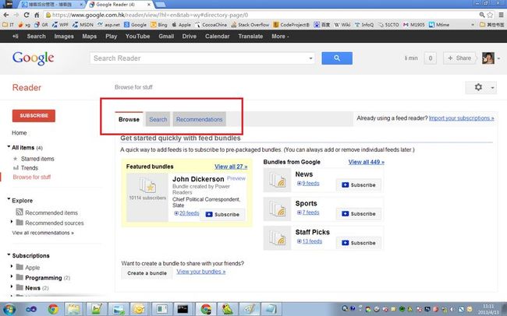Open the green parrot taskbar app
The width and height of the screenshot is (507, 316).
[x=228, y=309]
